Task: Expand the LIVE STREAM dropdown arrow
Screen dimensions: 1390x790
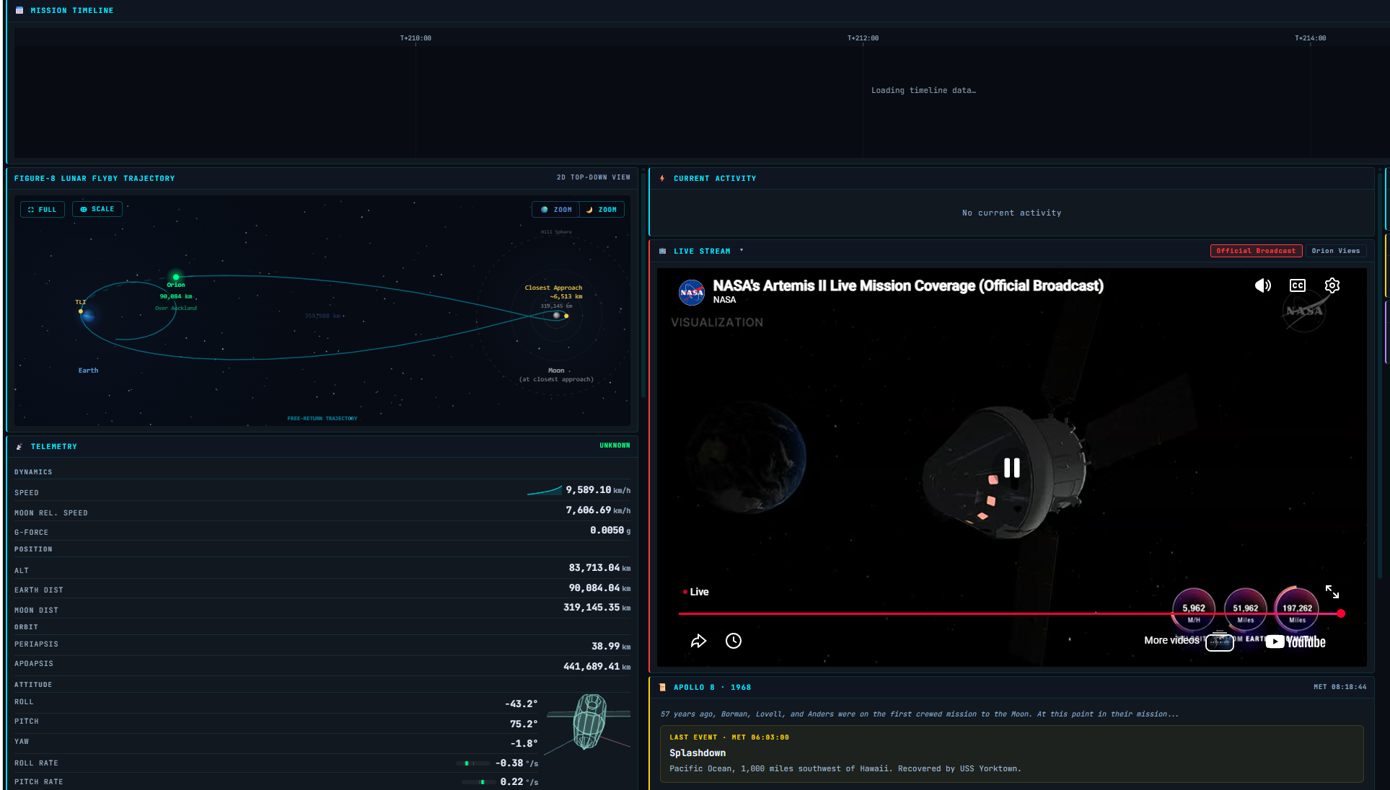Action: pos(741,251)
